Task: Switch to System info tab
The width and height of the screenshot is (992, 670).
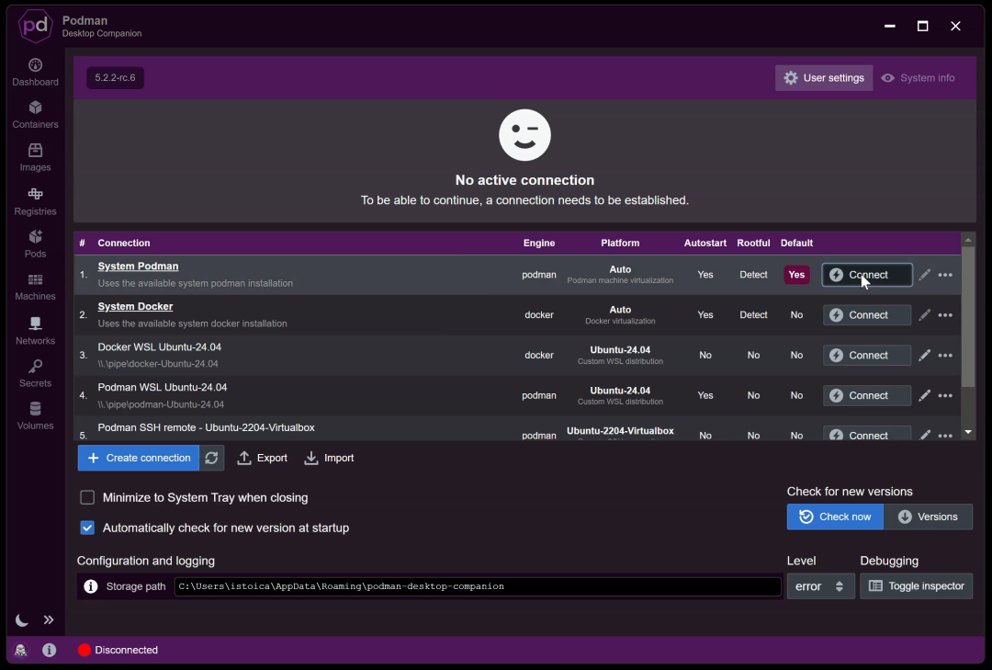Action: tap(918, 78)
